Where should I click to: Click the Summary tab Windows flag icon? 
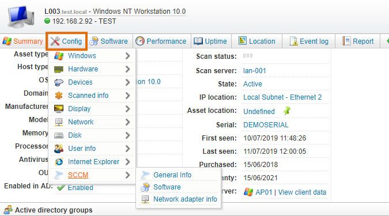(7, 41)
